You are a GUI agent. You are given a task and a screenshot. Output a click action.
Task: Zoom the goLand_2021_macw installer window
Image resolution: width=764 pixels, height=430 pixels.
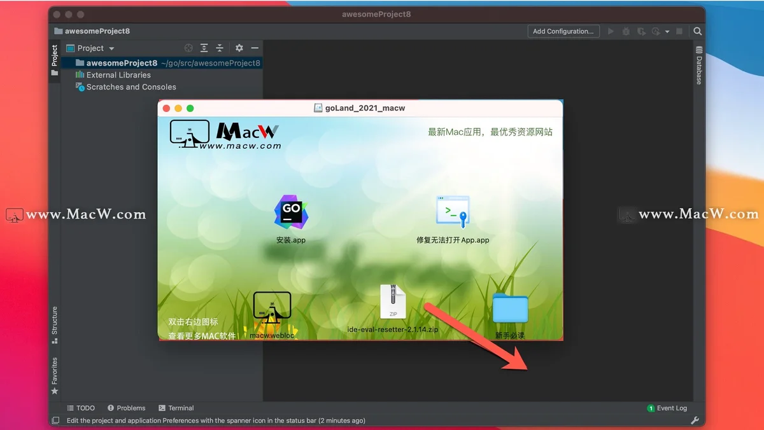[190, 108]
